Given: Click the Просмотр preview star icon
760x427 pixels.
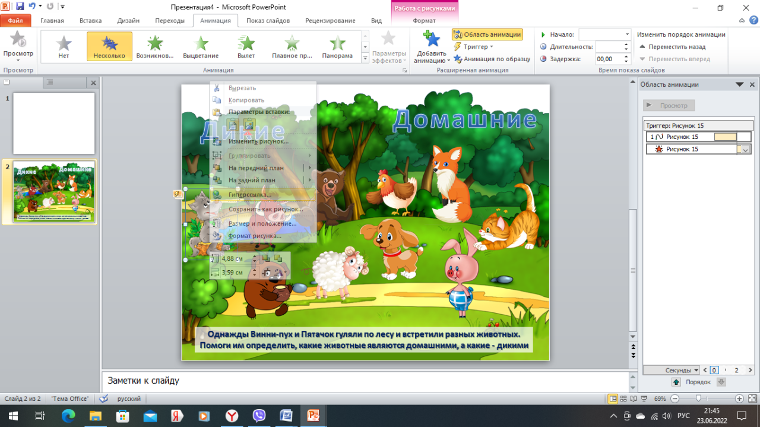Looking at the screenshot, I should pos(18,40).
